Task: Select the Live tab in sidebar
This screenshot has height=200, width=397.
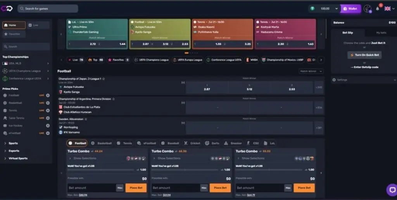Action: pyautogui.click(x=38, y=25)
